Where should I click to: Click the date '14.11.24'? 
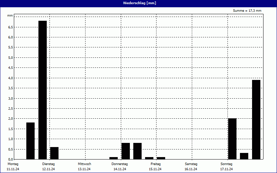click(x=120, y=169)
